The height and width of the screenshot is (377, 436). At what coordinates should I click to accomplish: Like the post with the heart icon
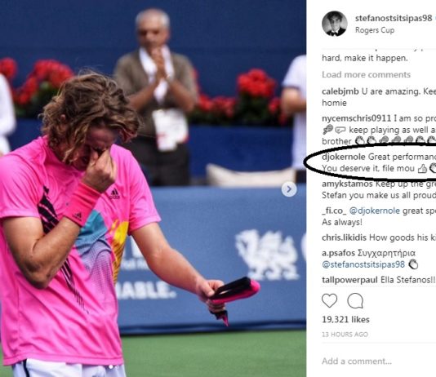coord(330,300)
